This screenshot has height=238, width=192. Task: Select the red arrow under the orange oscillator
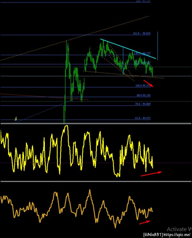pyautogui.click(x=145, y=222)
